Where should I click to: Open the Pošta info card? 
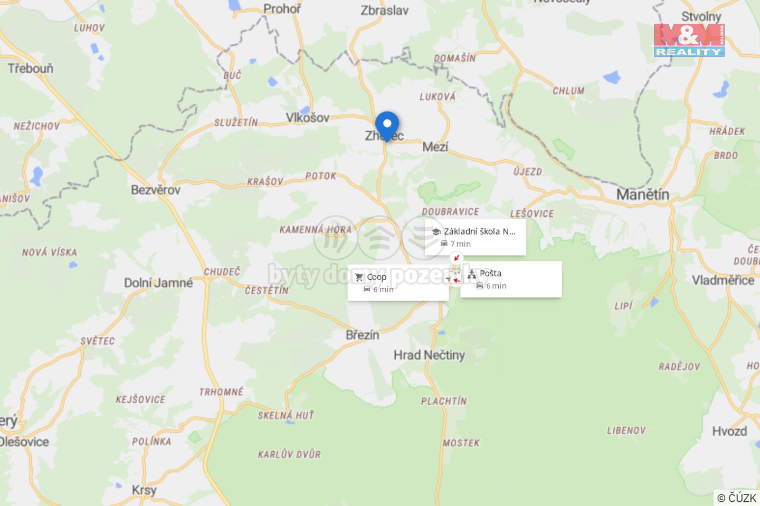pos(511,279)
